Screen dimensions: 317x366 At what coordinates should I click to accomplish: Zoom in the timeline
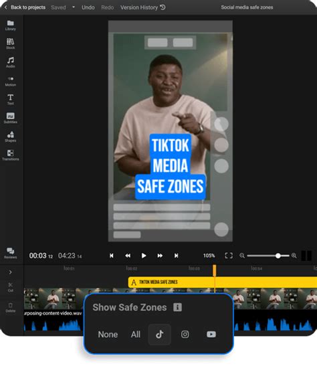(x=294, y=256)
